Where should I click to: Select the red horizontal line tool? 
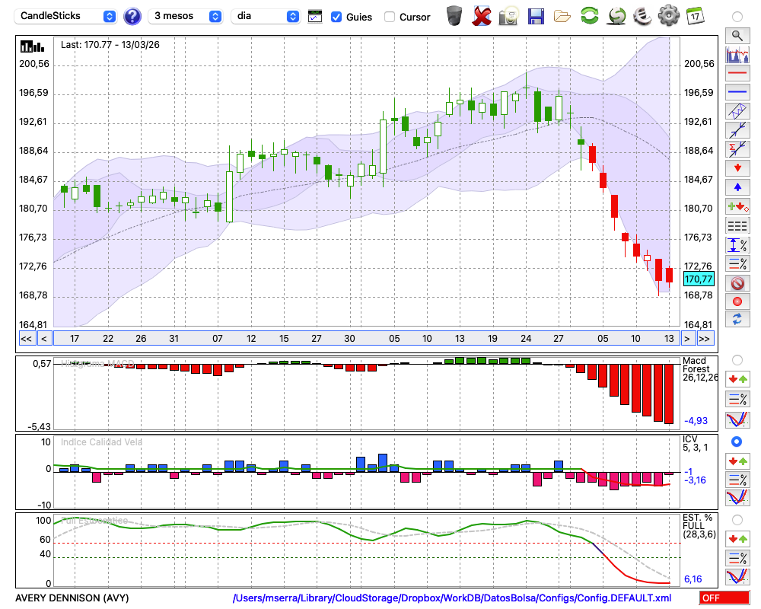pos(737,73)
